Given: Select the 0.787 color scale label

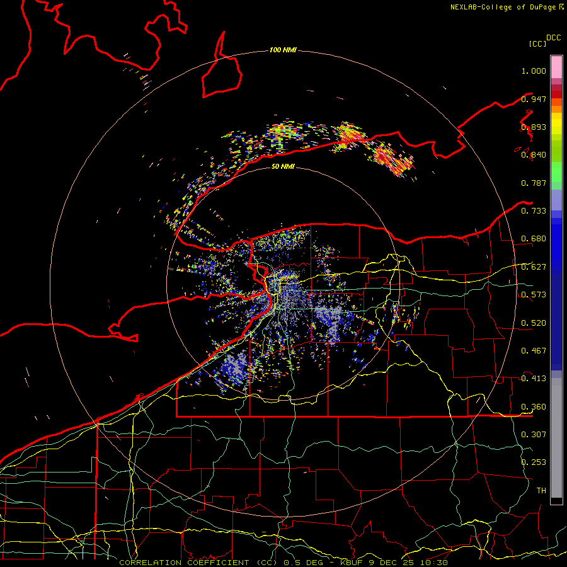Looking at the screenshot, I should [534, 183].
